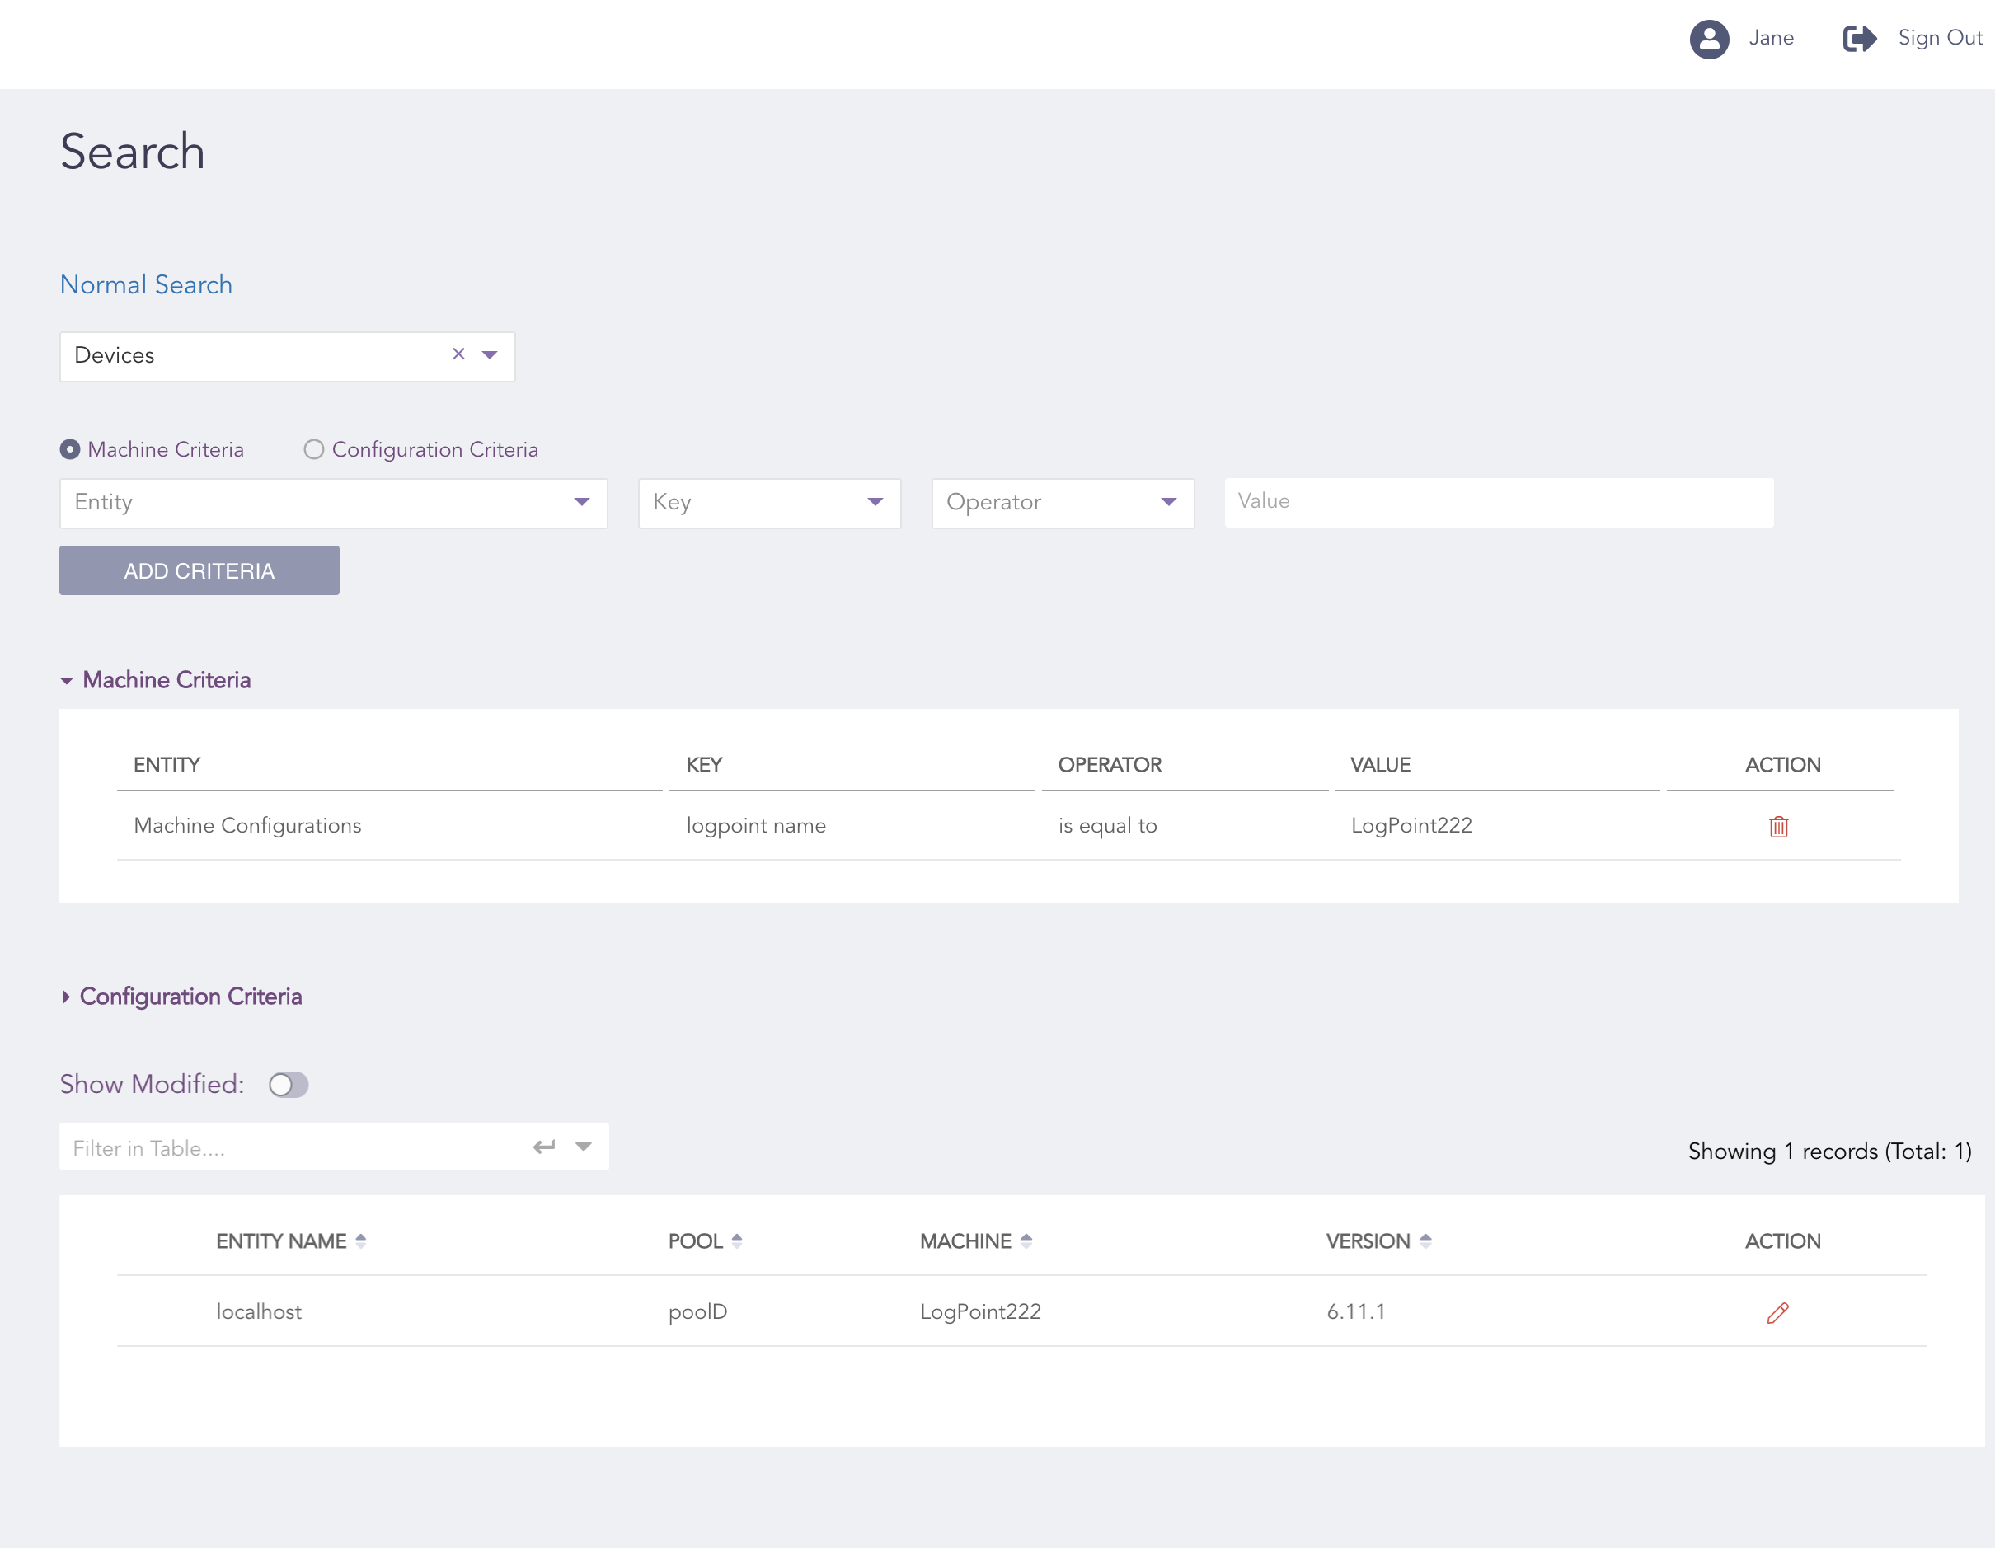Sort the table by Version column

point(1425,1241)
